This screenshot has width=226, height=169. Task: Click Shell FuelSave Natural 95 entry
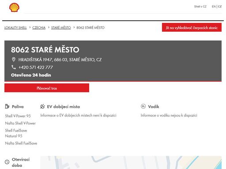[16, 133]
